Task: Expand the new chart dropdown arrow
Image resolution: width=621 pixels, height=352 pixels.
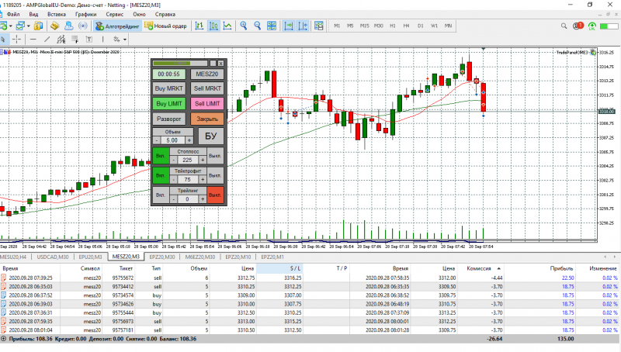Action: pos(10,26)
